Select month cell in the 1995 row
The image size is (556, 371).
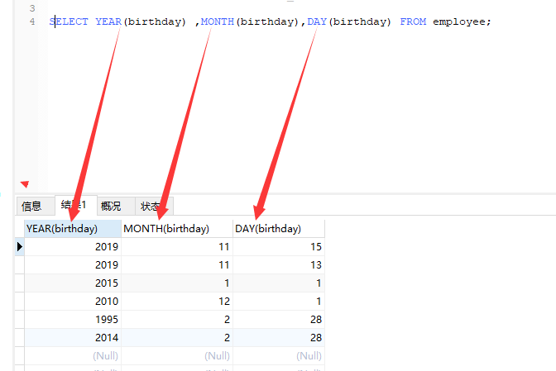click(x=177, y=319)
